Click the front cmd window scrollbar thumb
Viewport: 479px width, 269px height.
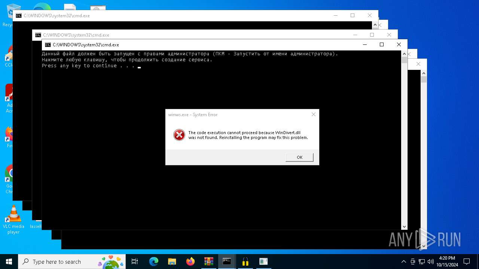click(x=404, y=60)
